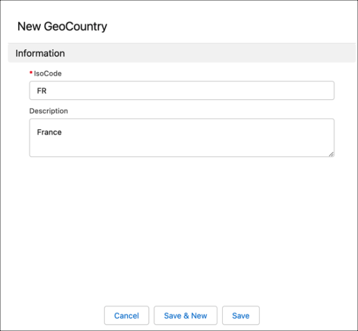Focus the IsoCode input field

tap(182, 90)
